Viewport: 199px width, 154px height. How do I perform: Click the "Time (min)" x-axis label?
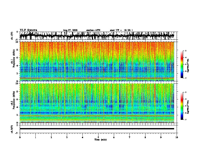(x=101, y=140)
